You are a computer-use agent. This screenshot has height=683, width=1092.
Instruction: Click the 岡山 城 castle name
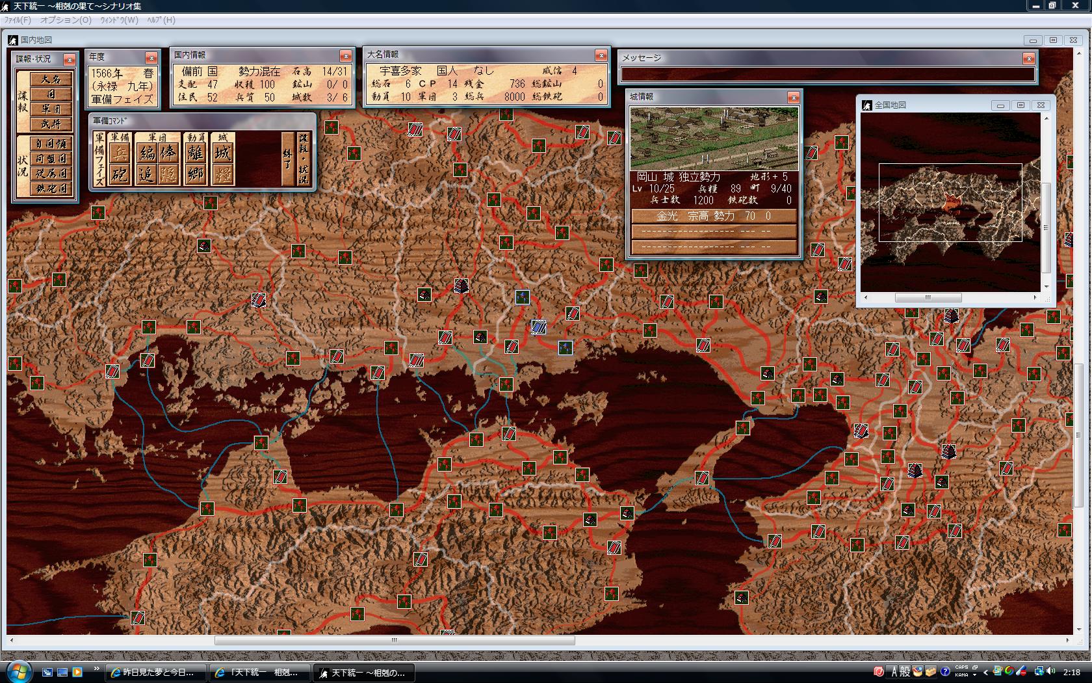pos(656,176)
